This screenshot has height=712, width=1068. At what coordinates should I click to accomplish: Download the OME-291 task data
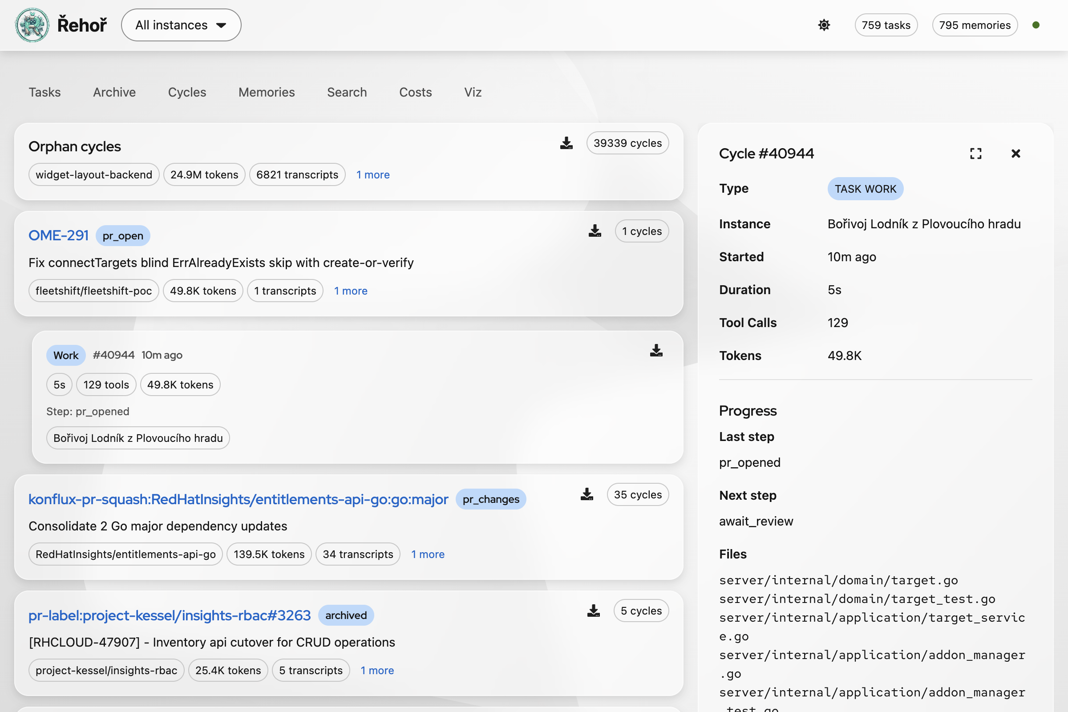click(595, 231)
